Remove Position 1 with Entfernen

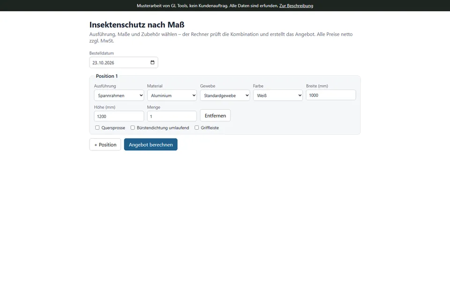pos(215,116)
